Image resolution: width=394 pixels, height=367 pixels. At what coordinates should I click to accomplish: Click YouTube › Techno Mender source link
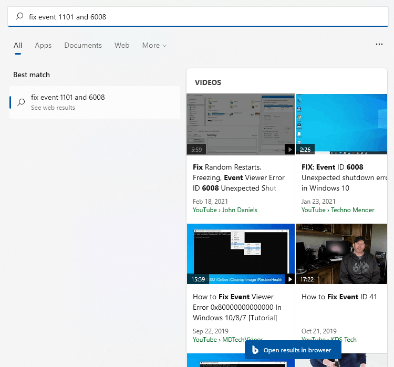coord(338,210)
